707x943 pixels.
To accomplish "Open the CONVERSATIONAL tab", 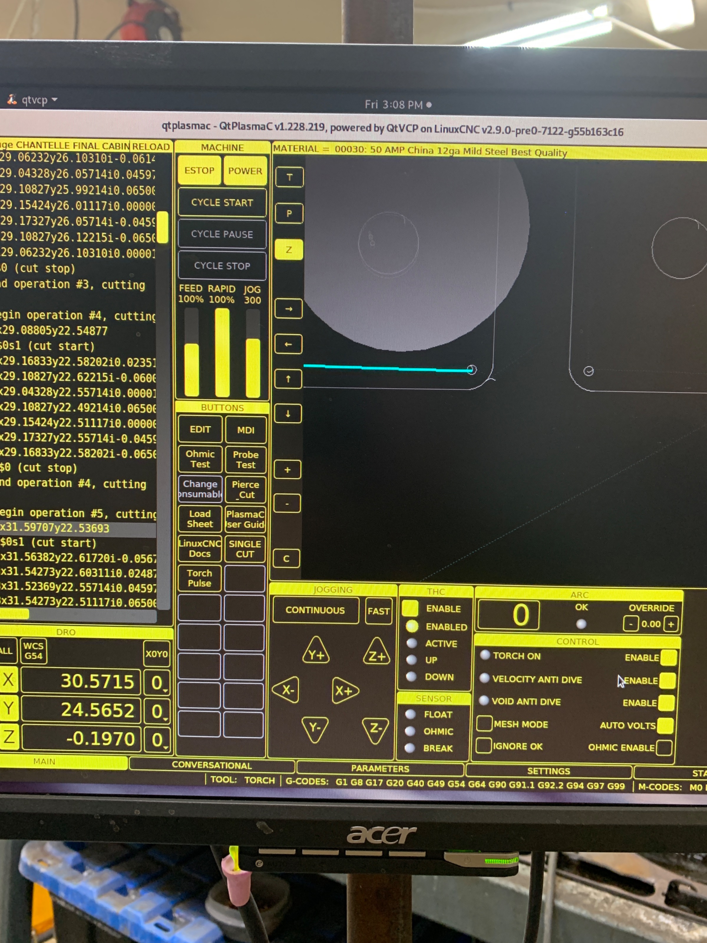I will 212,765.
